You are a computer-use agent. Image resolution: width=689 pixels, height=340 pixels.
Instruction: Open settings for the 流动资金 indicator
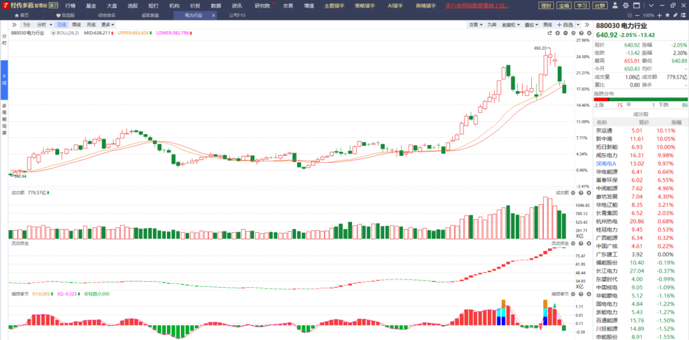573,243
